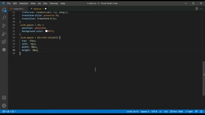205x115 pixels.
Task: Click the VS Code logo icon
Action: tap(3, 3)
